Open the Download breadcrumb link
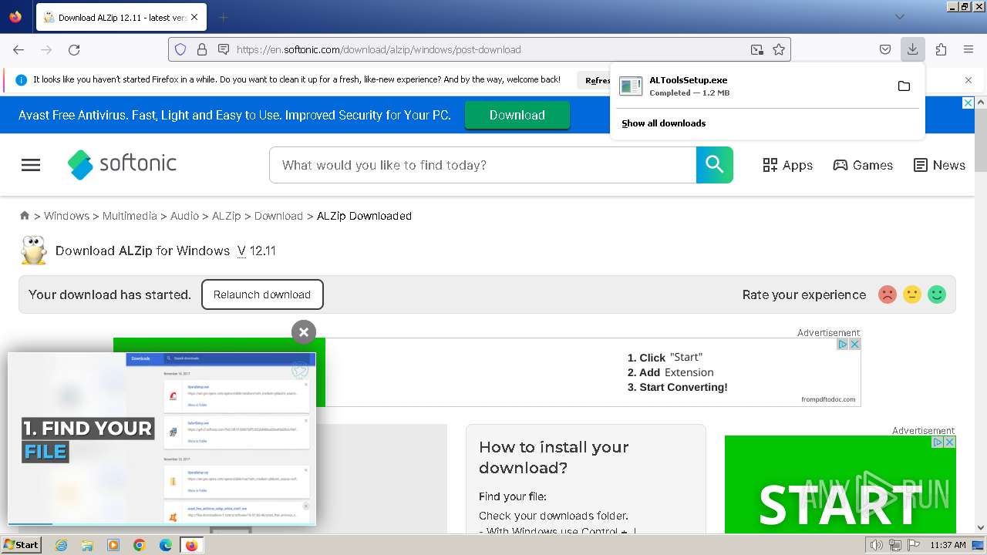Screen dimensions: 987x555 (x=278, y=216)
